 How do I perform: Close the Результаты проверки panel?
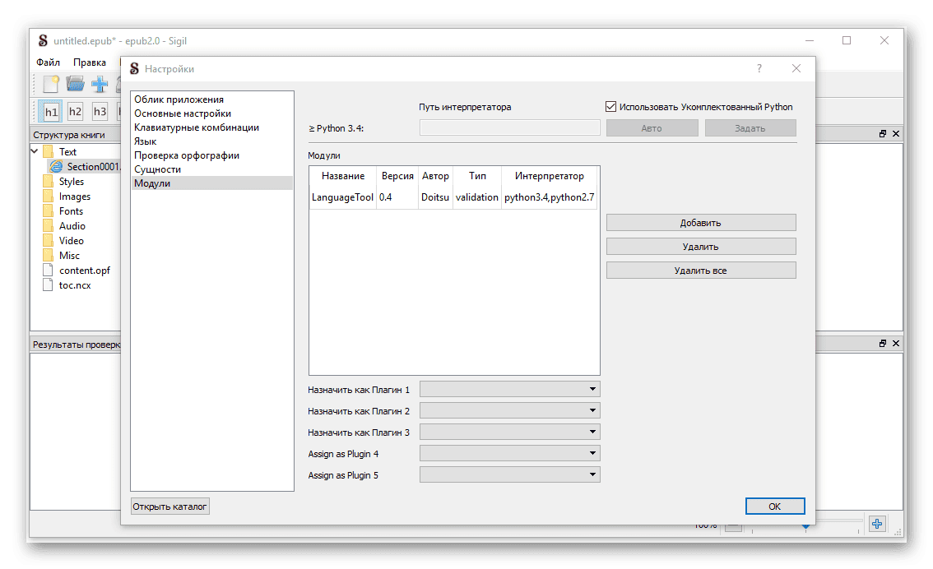coord(895,344)
